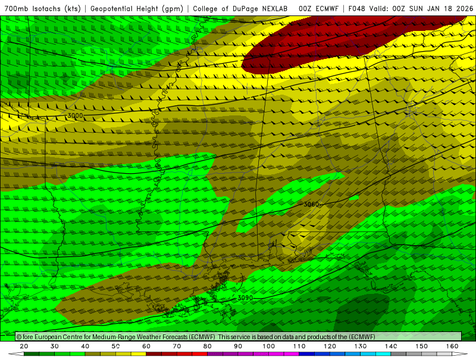Pick the yellow segment of the color bar
The height and width of the screenshot is (357, 476).
pyautogui.click(x=139, y=354)
